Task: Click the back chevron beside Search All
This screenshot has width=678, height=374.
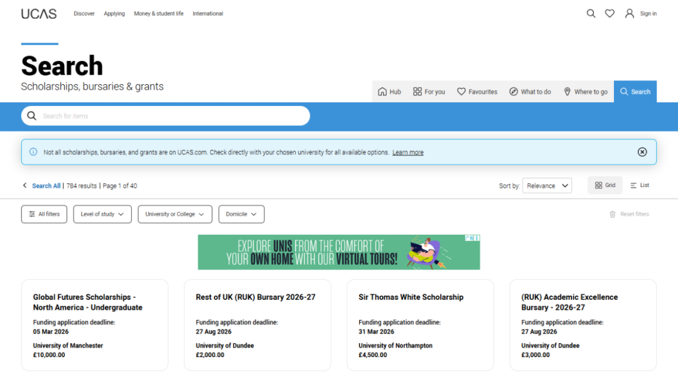Action: click(25, 186)
